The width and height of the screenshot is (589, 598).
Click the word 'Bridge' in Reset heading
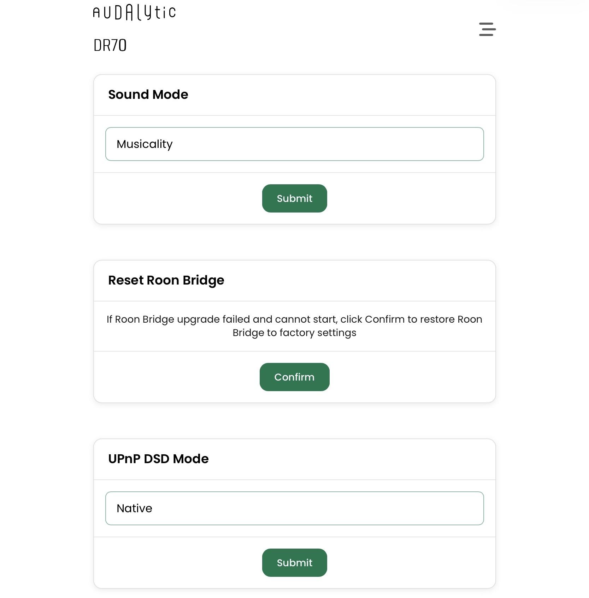pyautogui.click(x=204, y=280)
